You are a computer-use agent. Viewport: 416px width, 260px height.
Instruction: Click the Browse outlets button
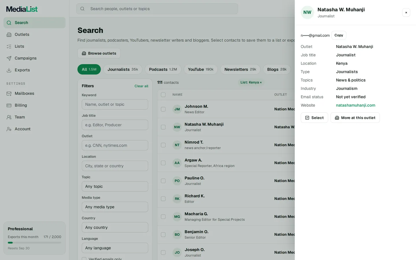(99, 53)
